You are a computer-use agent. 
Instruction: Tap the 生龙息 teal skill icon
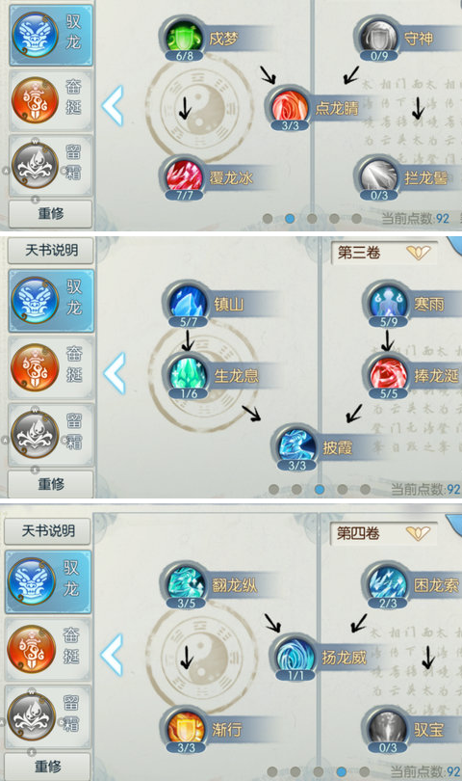coord(188,374)
